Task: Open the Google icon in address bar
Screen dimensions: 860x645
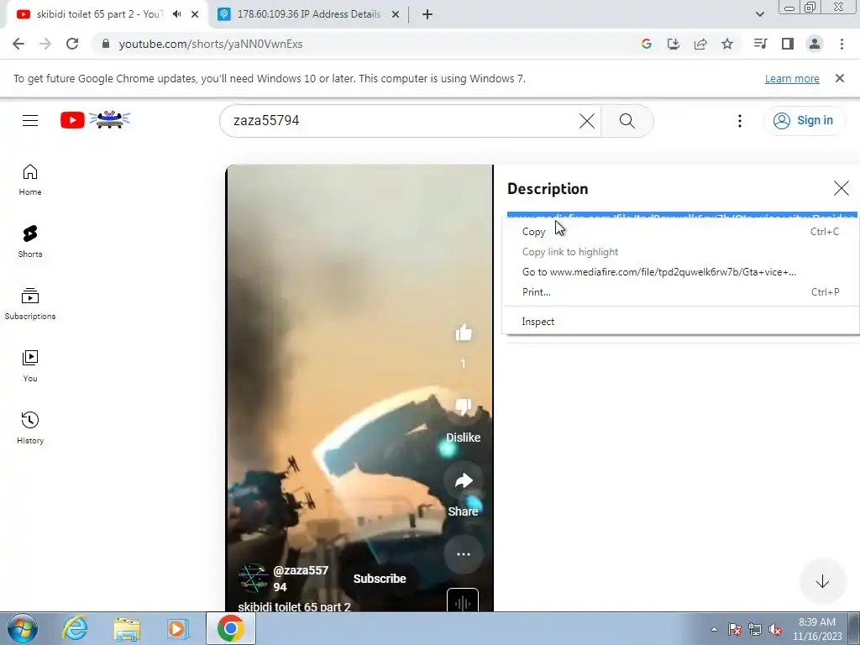Action: (x=647, y=44)
